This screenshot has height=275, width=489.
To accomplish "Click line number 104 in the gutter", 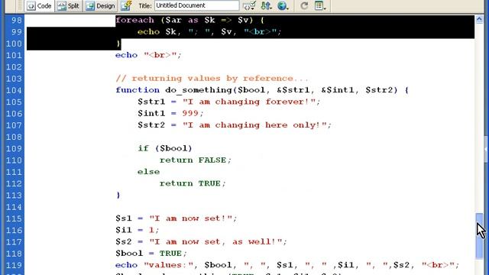I will [x=14, y=90].
